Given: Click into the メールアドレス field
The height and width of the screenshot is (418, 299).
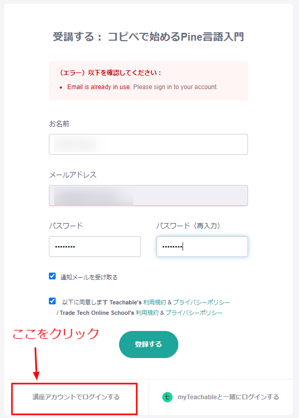Looking at the screenshot, I should pos(148,195).
